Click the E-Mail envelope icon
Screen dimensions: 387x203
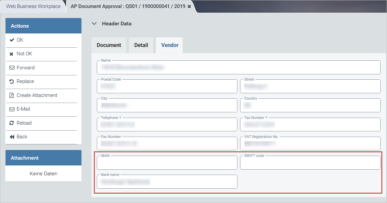(12, 109)
